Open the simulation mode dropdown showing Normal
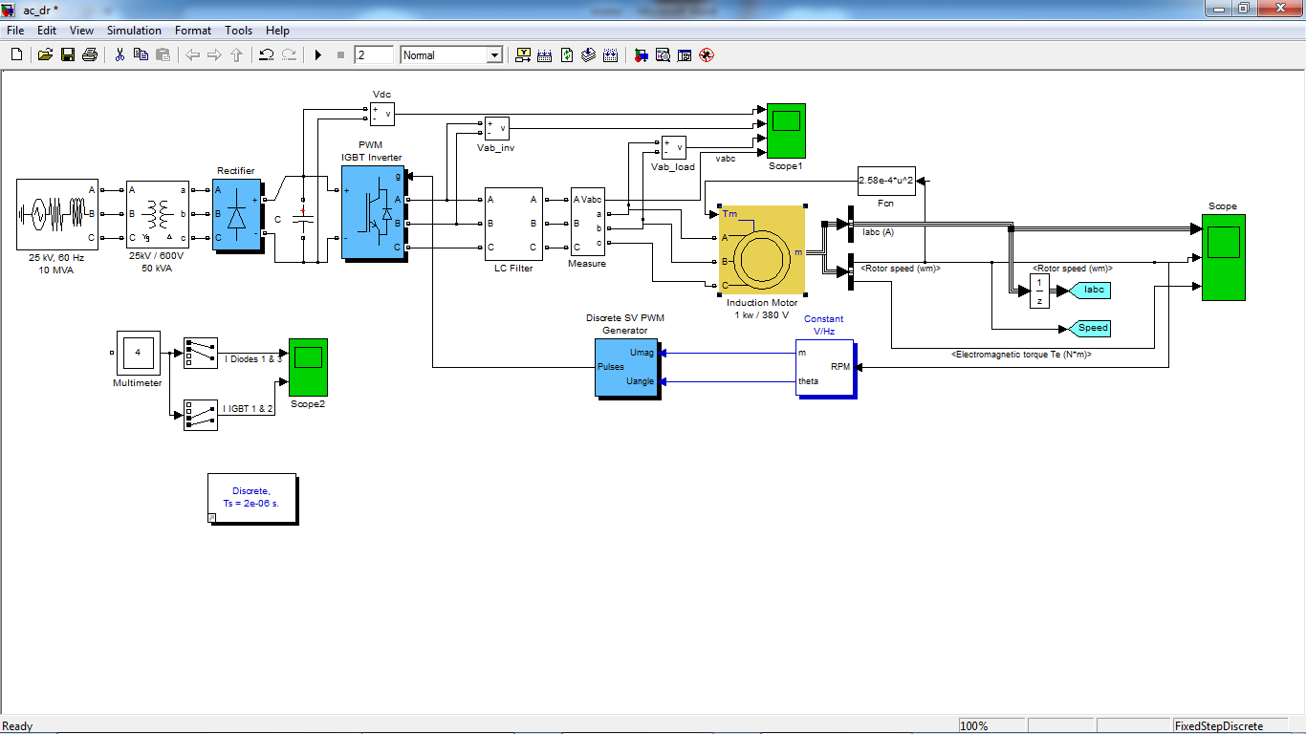The height and width of the screenshot is (734, 1306). [x=451, y=55]
